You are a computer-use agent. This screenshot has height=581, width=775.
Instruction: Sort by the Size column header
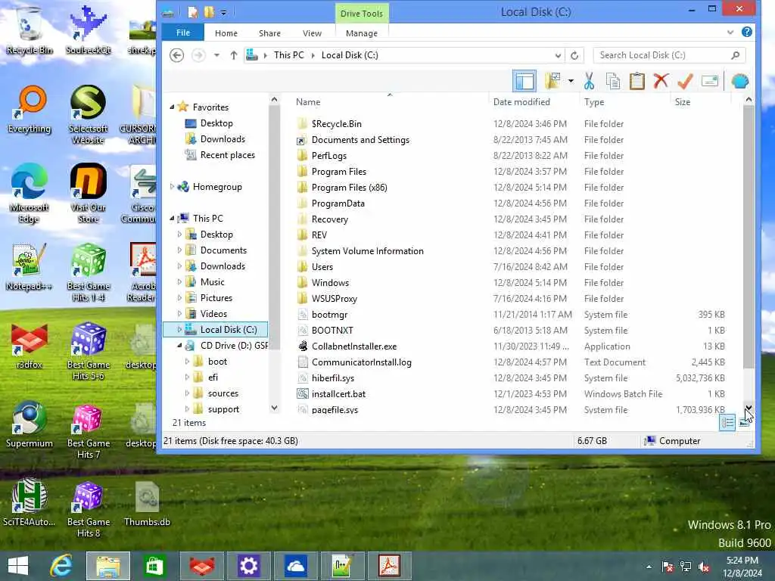coord(700,102)
